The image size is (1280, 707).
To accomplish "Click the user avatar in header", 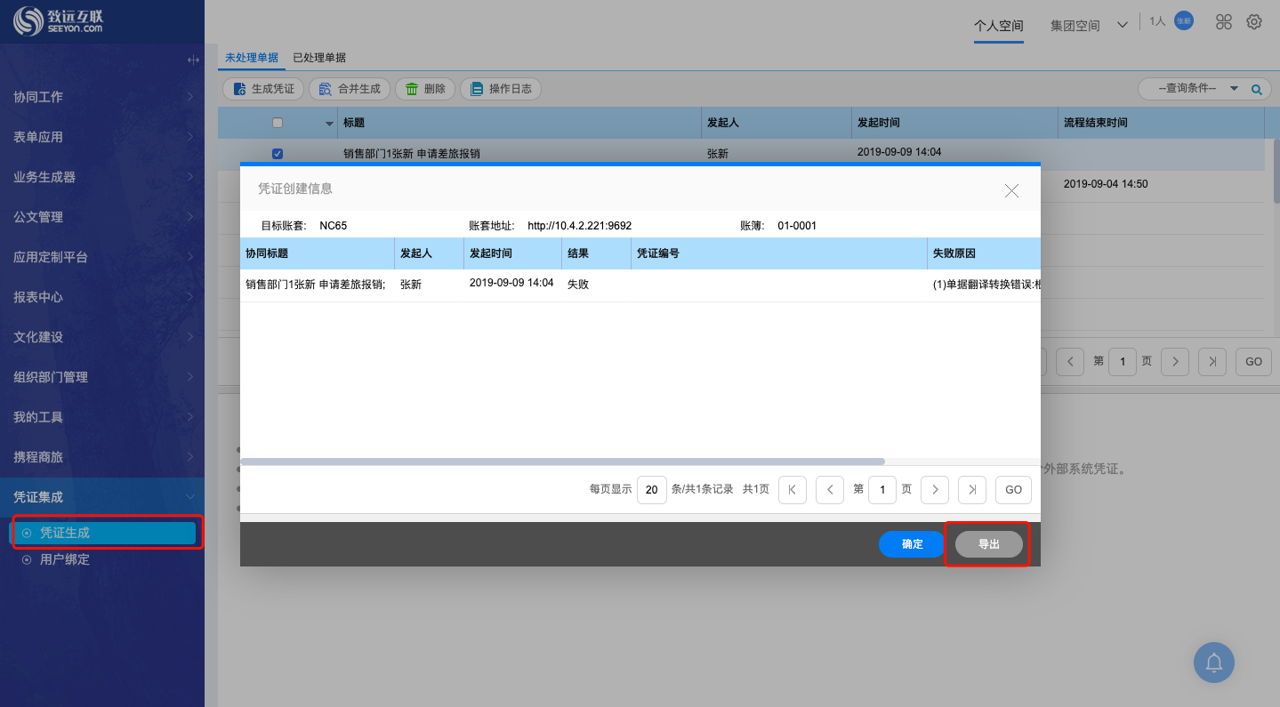I will point(1183,21).
